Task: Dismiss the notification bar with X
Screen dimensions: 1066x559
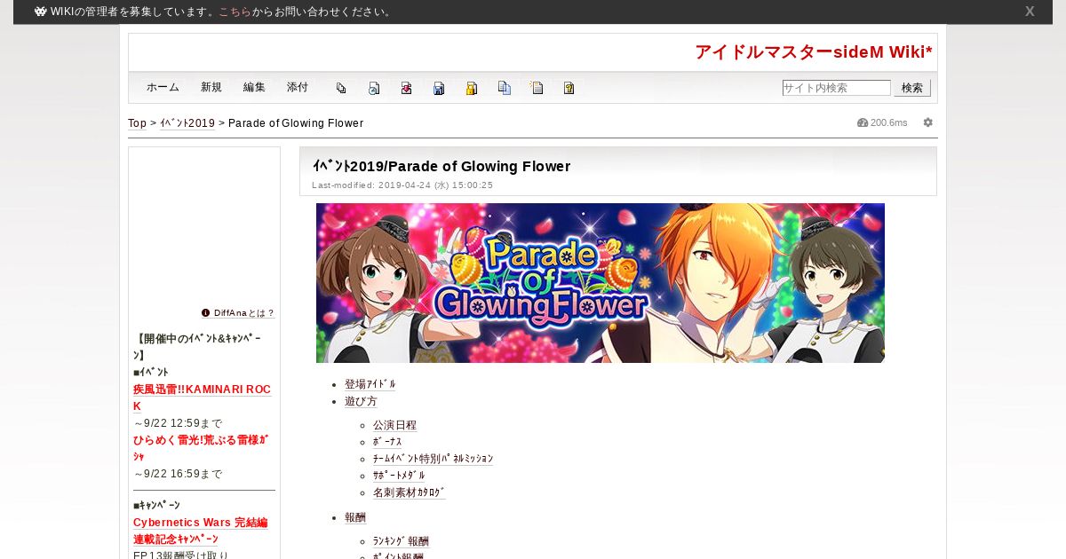Action: click(x=1030, y=12)
